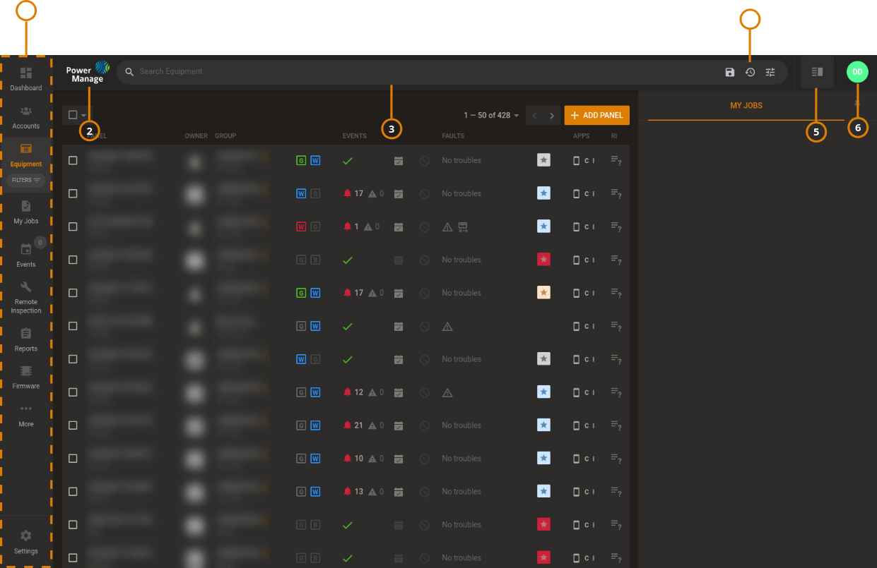Viewport: 877px width, 568px height.
Task: Open the Dashboard section
Action: tap(25, 79)
